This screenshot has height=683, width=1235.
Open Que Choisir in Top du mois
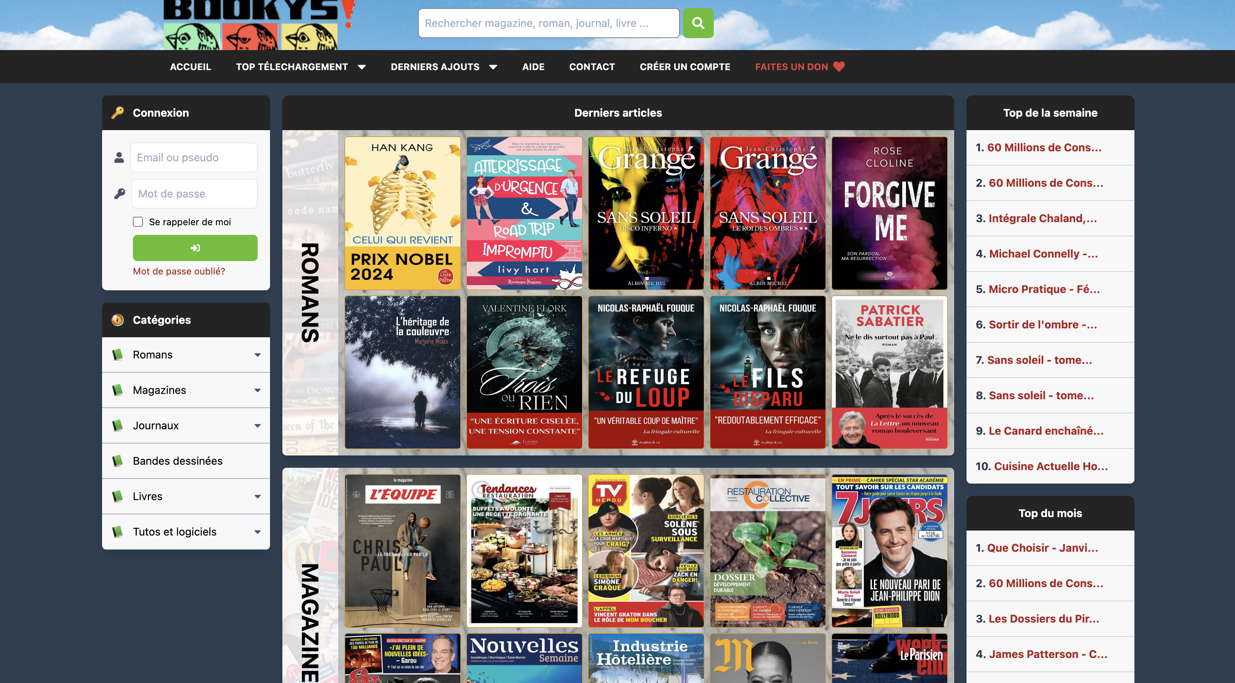(x=1042, y=548)
